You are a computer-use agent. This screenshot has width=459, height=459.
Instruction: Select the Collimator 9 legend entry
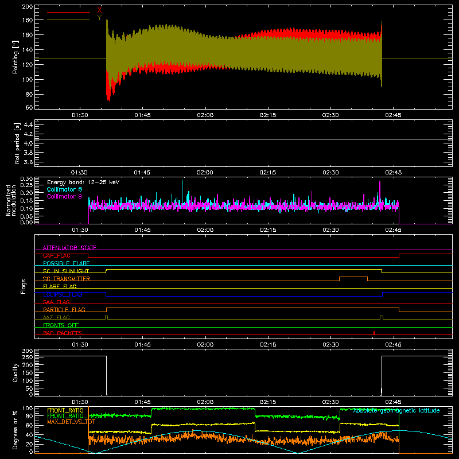(x=64, y=196)
